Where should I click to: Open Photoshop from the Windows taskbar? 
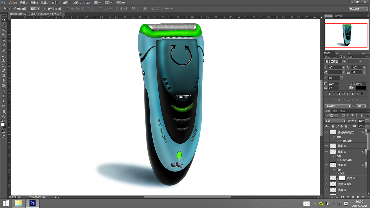click(32, 203)
